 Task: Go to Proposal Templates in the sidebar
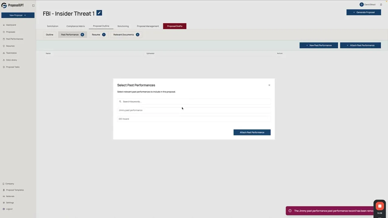pos(15,190)
